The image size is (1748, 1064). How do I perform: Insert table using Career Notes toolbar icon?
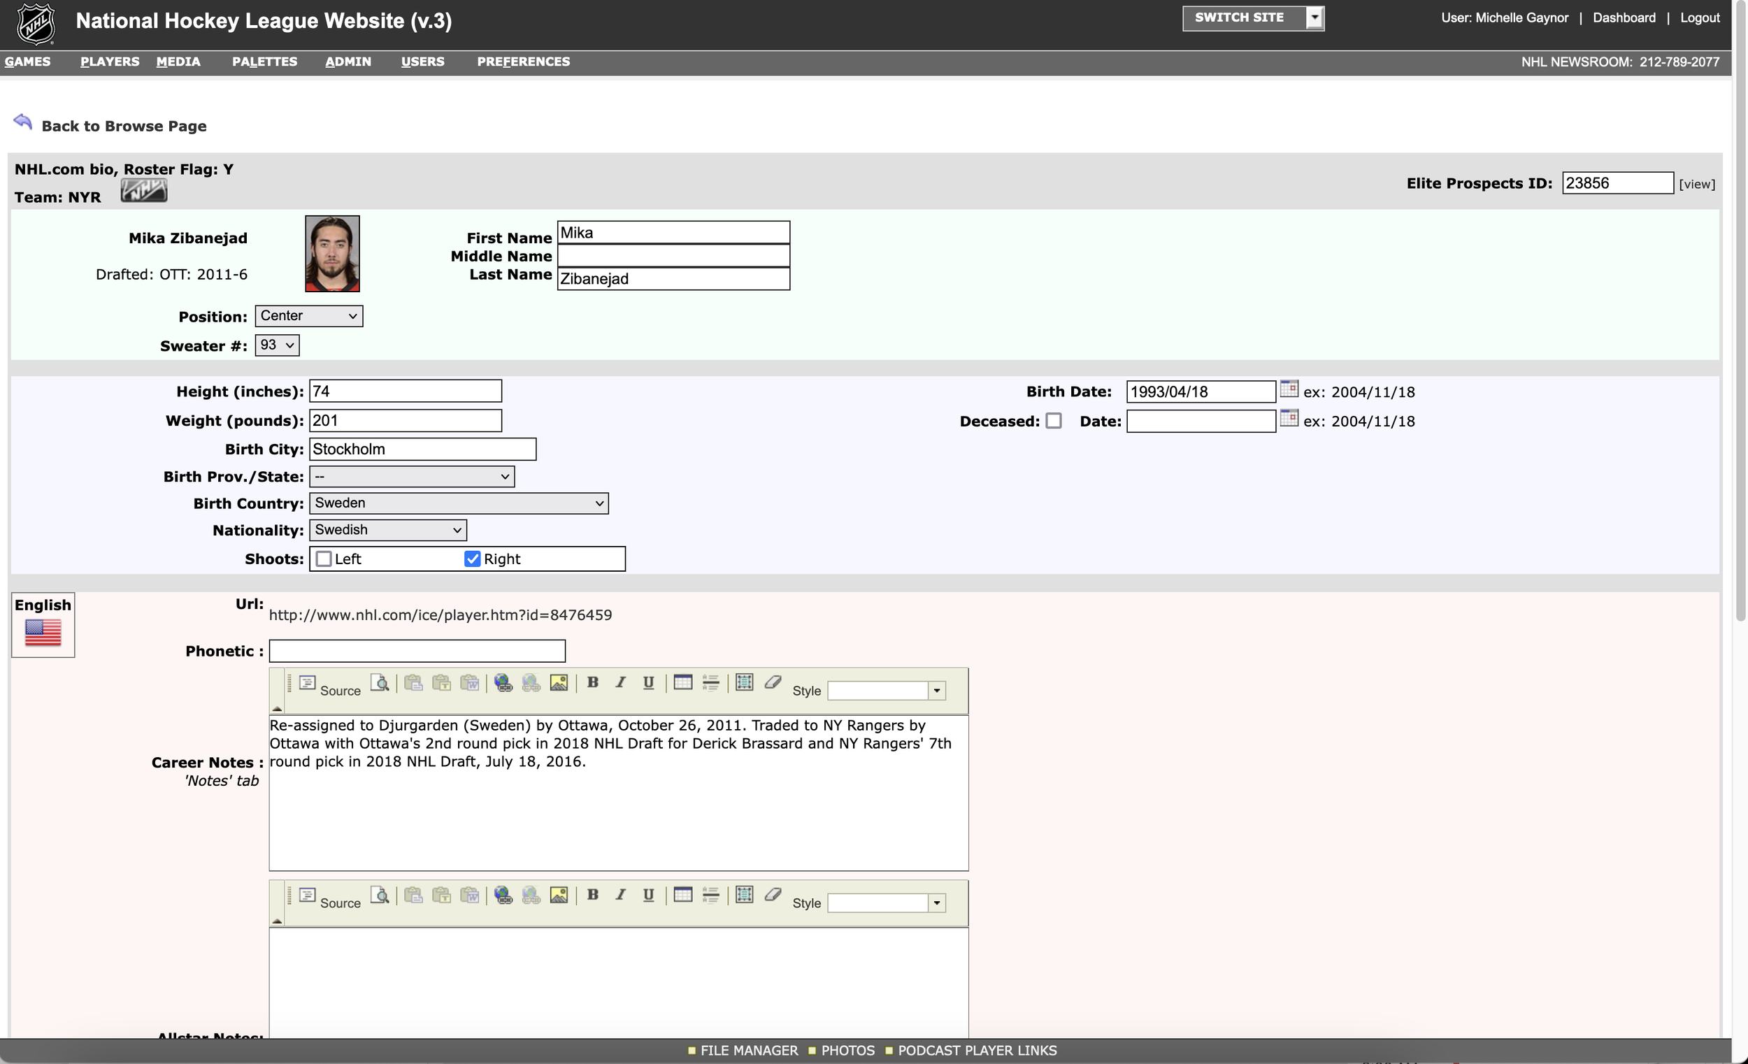(x=682, y=682)
